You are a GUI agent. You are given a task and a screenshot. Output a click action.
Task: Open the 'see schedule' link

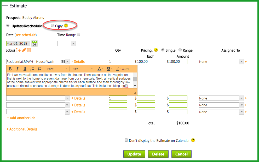(26, 35)
